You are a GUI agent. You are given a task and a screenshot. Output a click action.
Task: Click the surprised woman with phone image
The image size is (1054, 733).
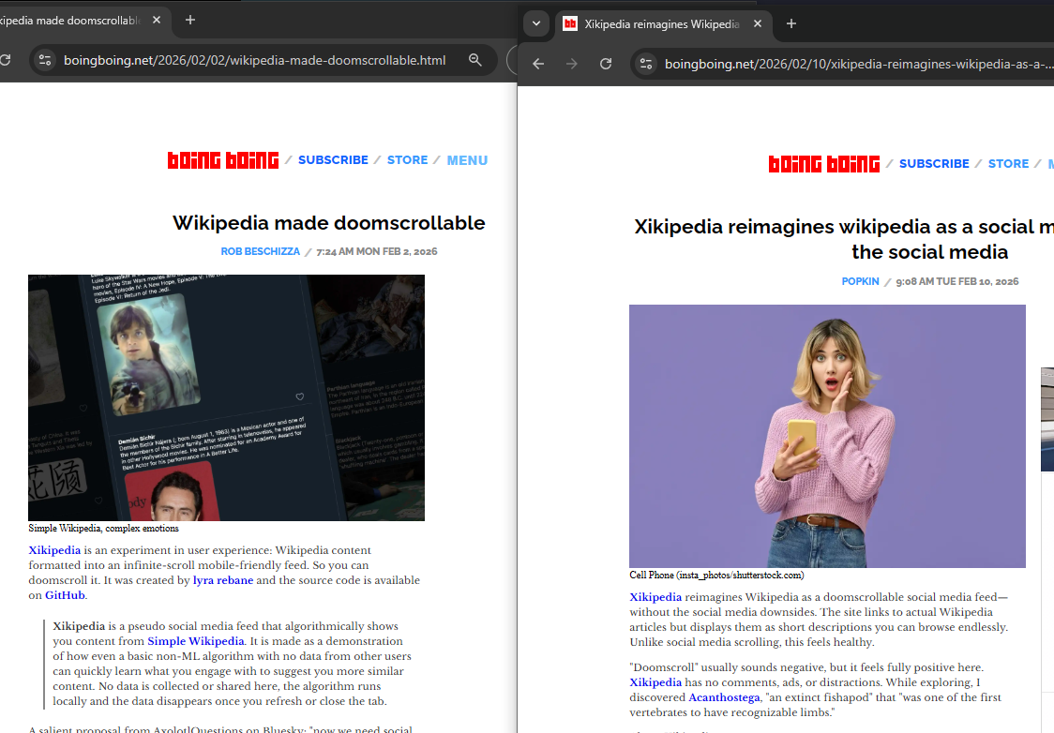(x=827, y=436)
